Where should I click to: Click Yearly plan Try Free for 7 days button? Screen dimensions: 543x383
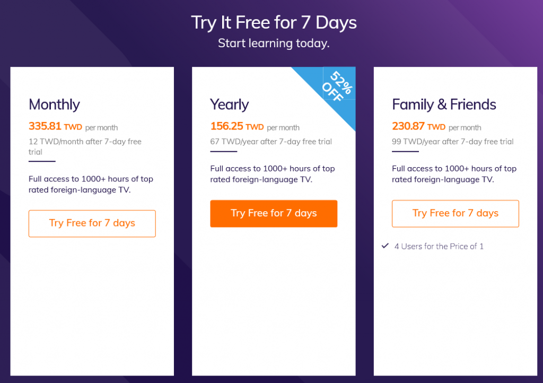coord(274,213)
